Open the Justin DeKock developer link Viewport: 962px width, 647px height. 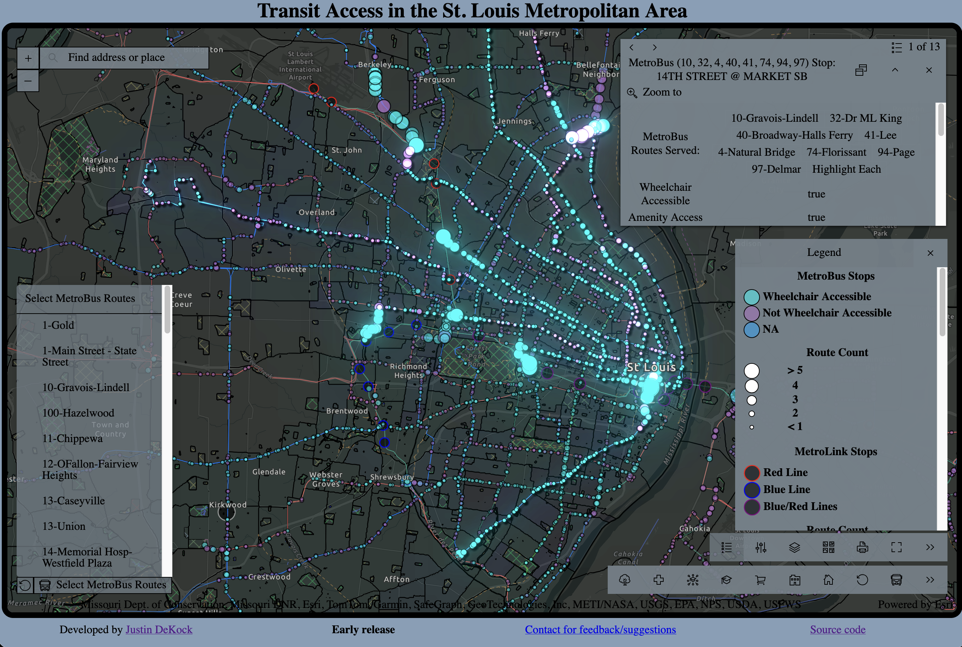tap(159, 629)
